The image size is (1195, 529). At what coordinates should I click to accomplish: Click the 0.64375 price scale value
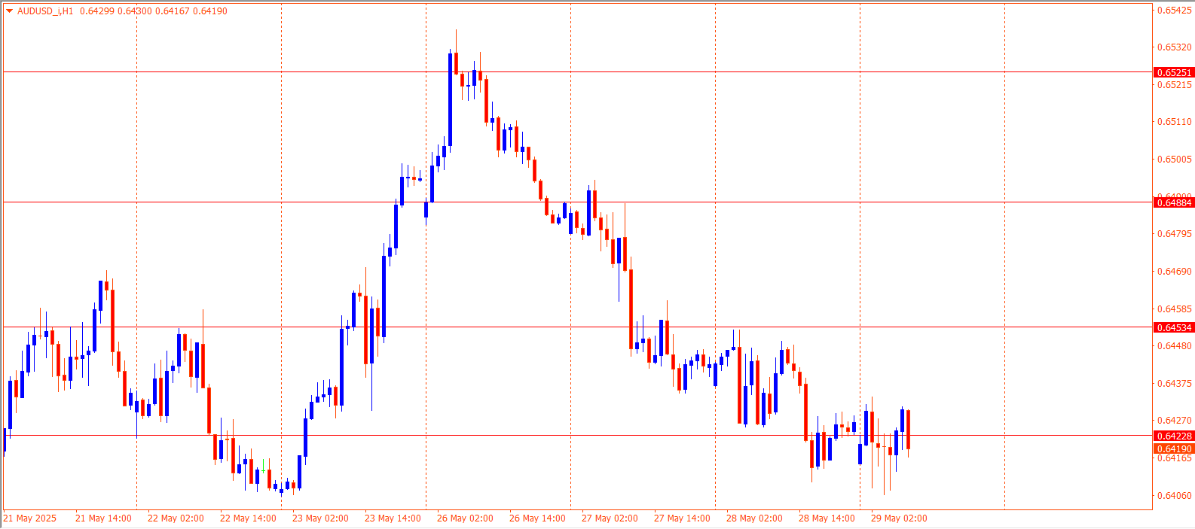(x=1175, y=384)
